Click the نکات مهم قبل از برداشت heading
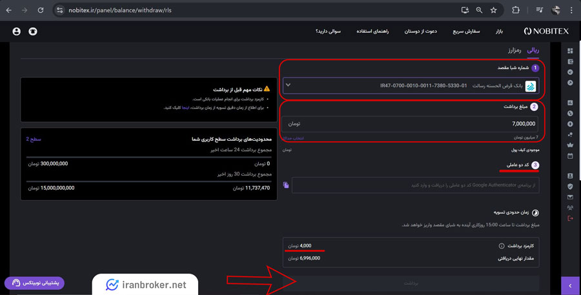The width and height of the screenshot is (581, 295). coord(238,89)
